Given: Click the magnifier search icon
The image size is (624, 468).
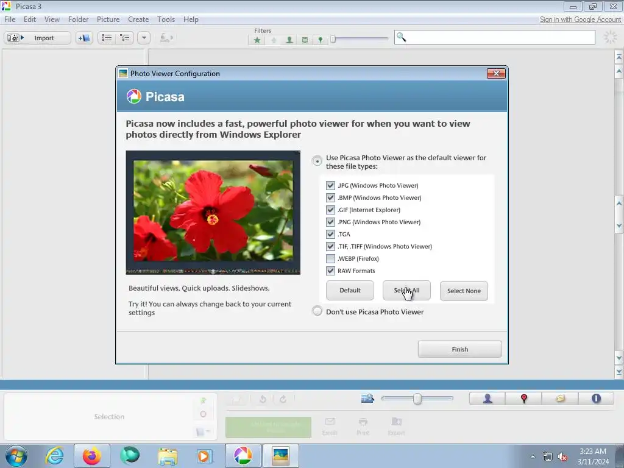Looking at the screenshot, I should [x=401, y=37].
